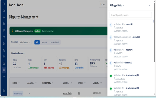Sort by the Invoice column arrows
The image size is (156, 98).
point(85,83)
